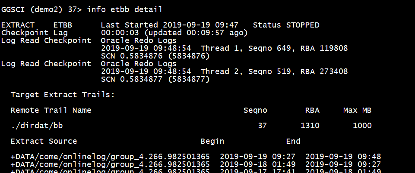Select the 'Extract Source' column header
This screenshot has width=415, height=173.
[44, 141]
